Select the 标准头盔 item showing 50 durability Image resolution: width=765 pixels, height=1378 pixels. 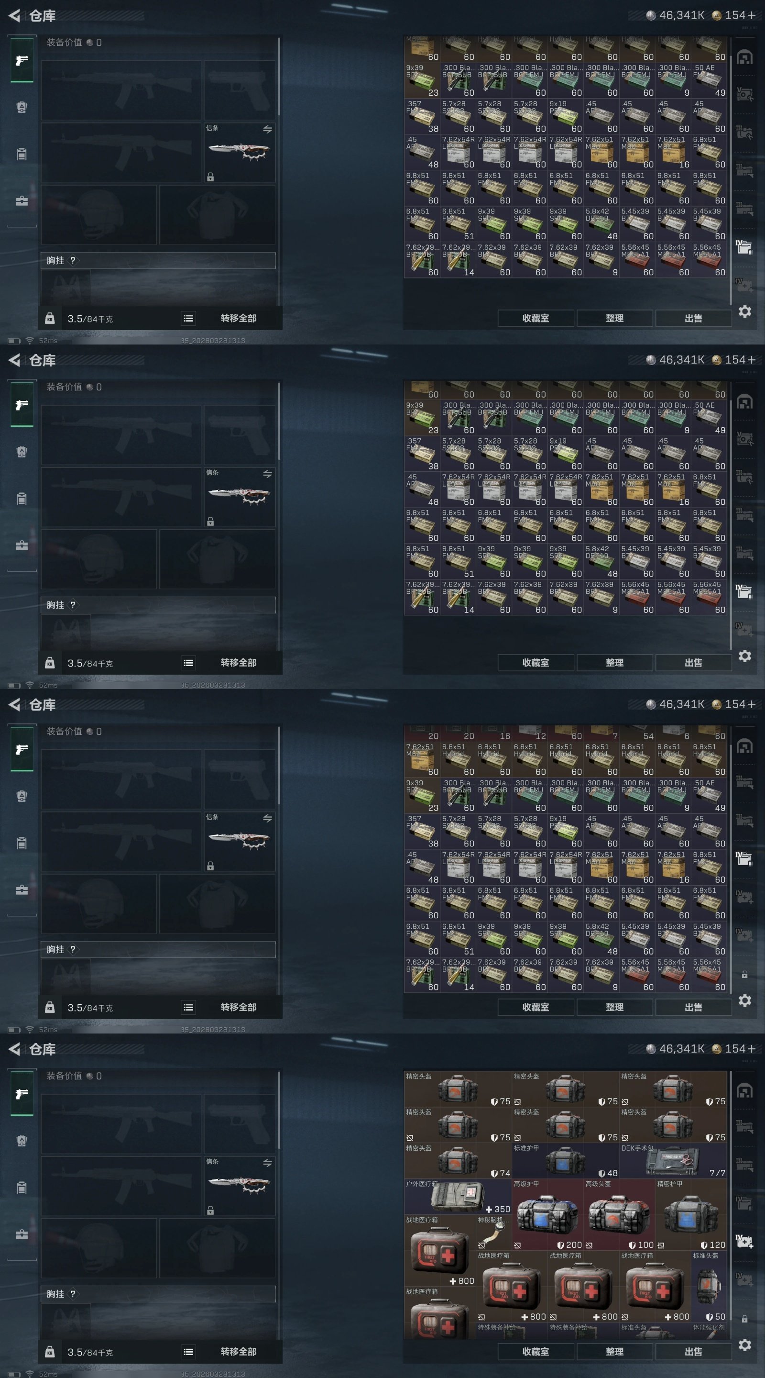coord(709,1286)
